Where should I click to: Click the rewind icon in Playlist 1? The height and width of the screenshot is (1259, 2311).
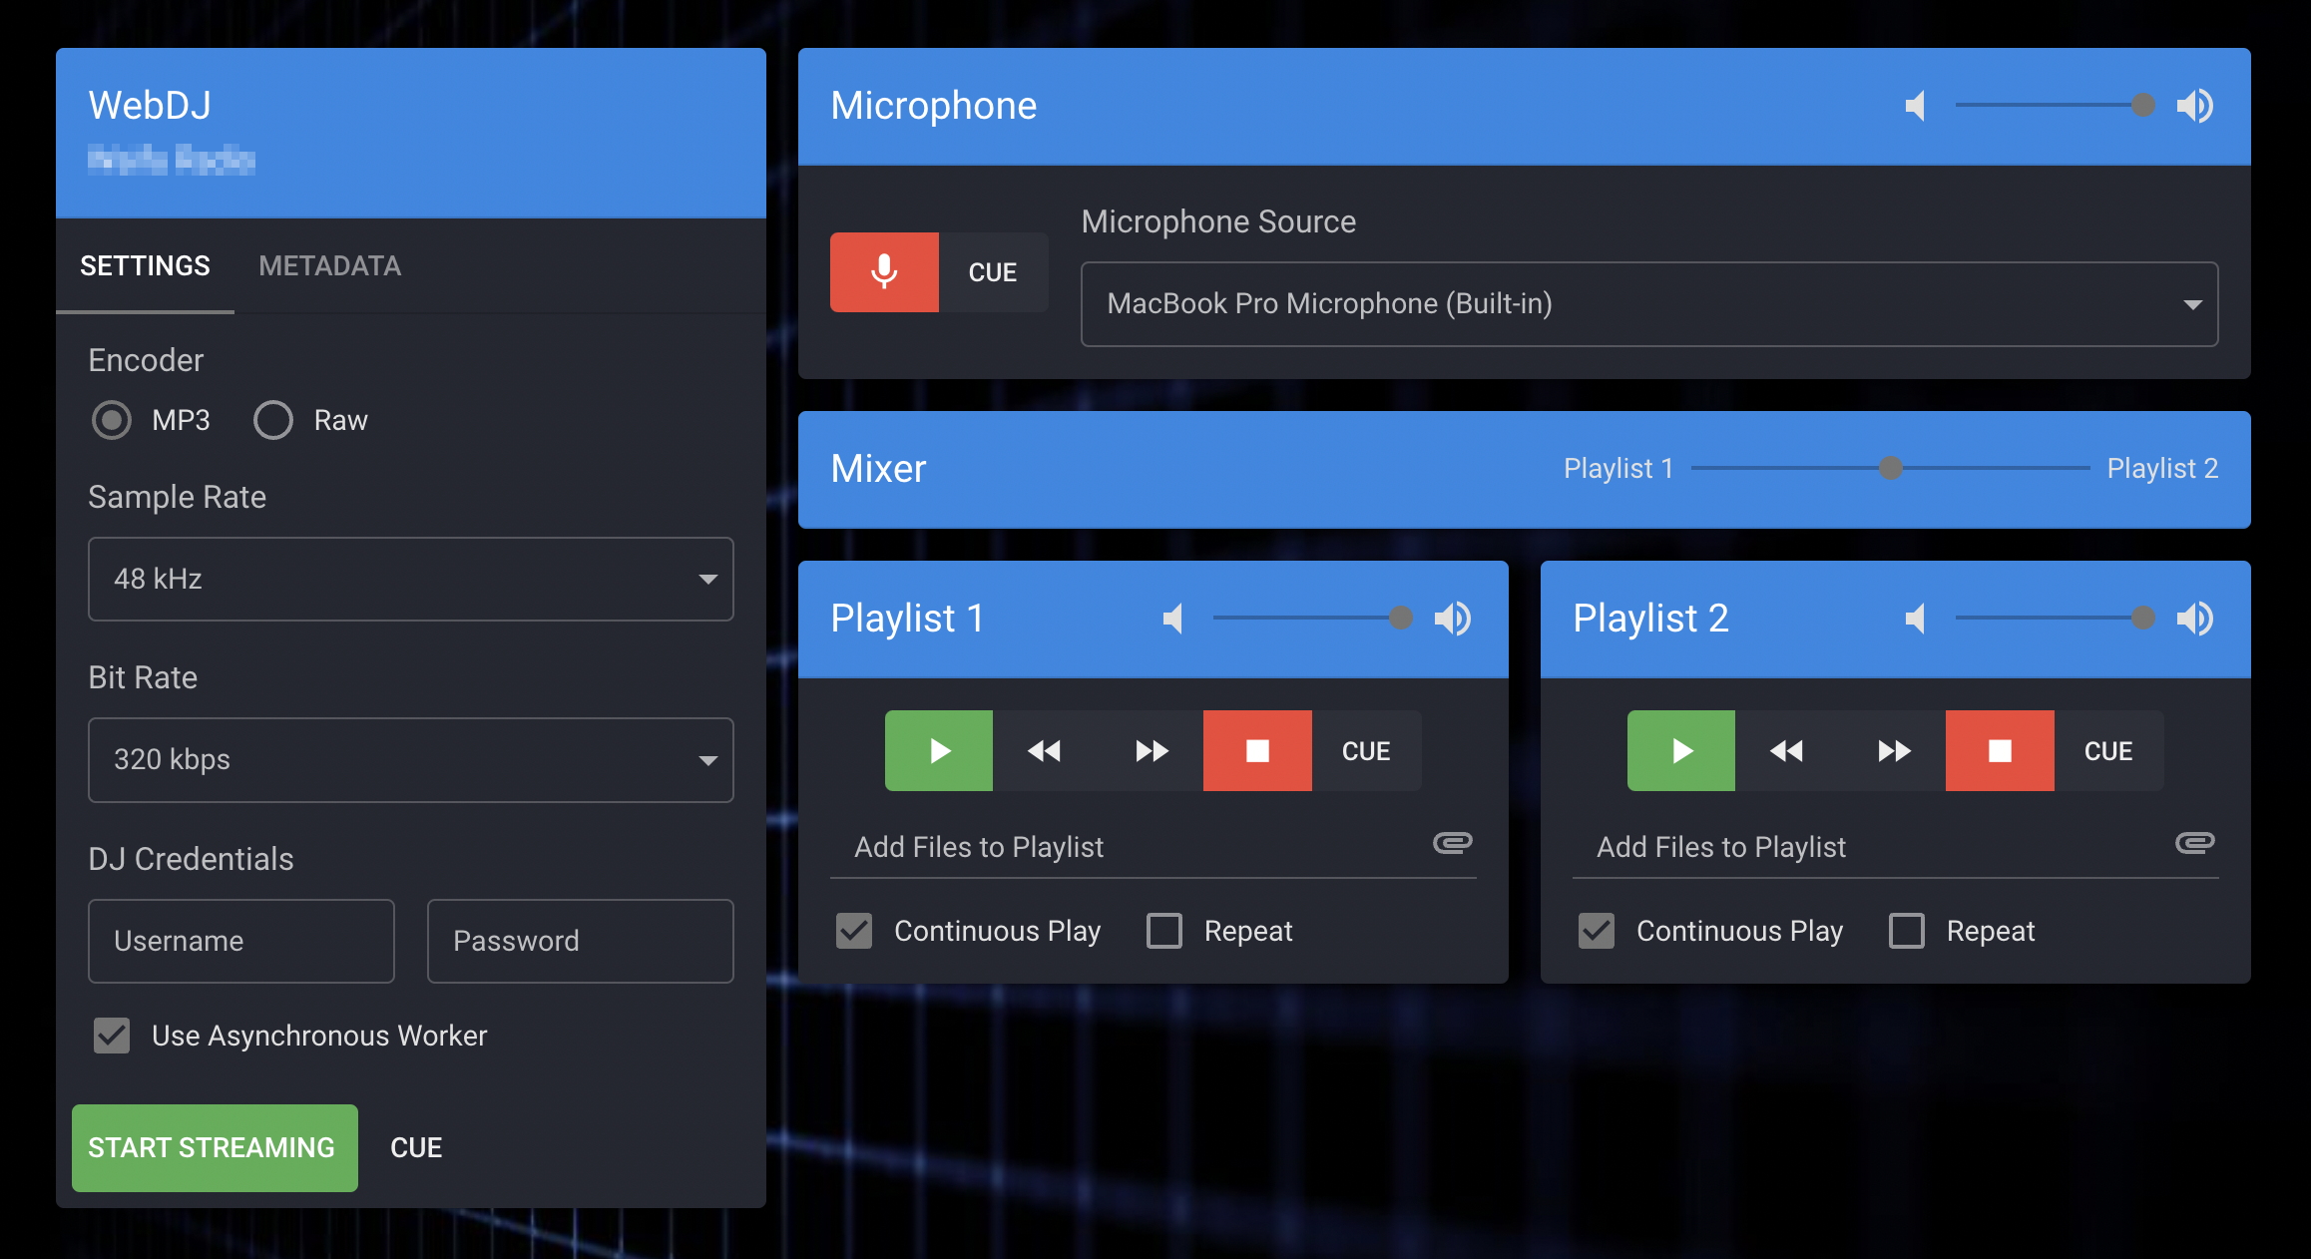[x=1045, y=750]
